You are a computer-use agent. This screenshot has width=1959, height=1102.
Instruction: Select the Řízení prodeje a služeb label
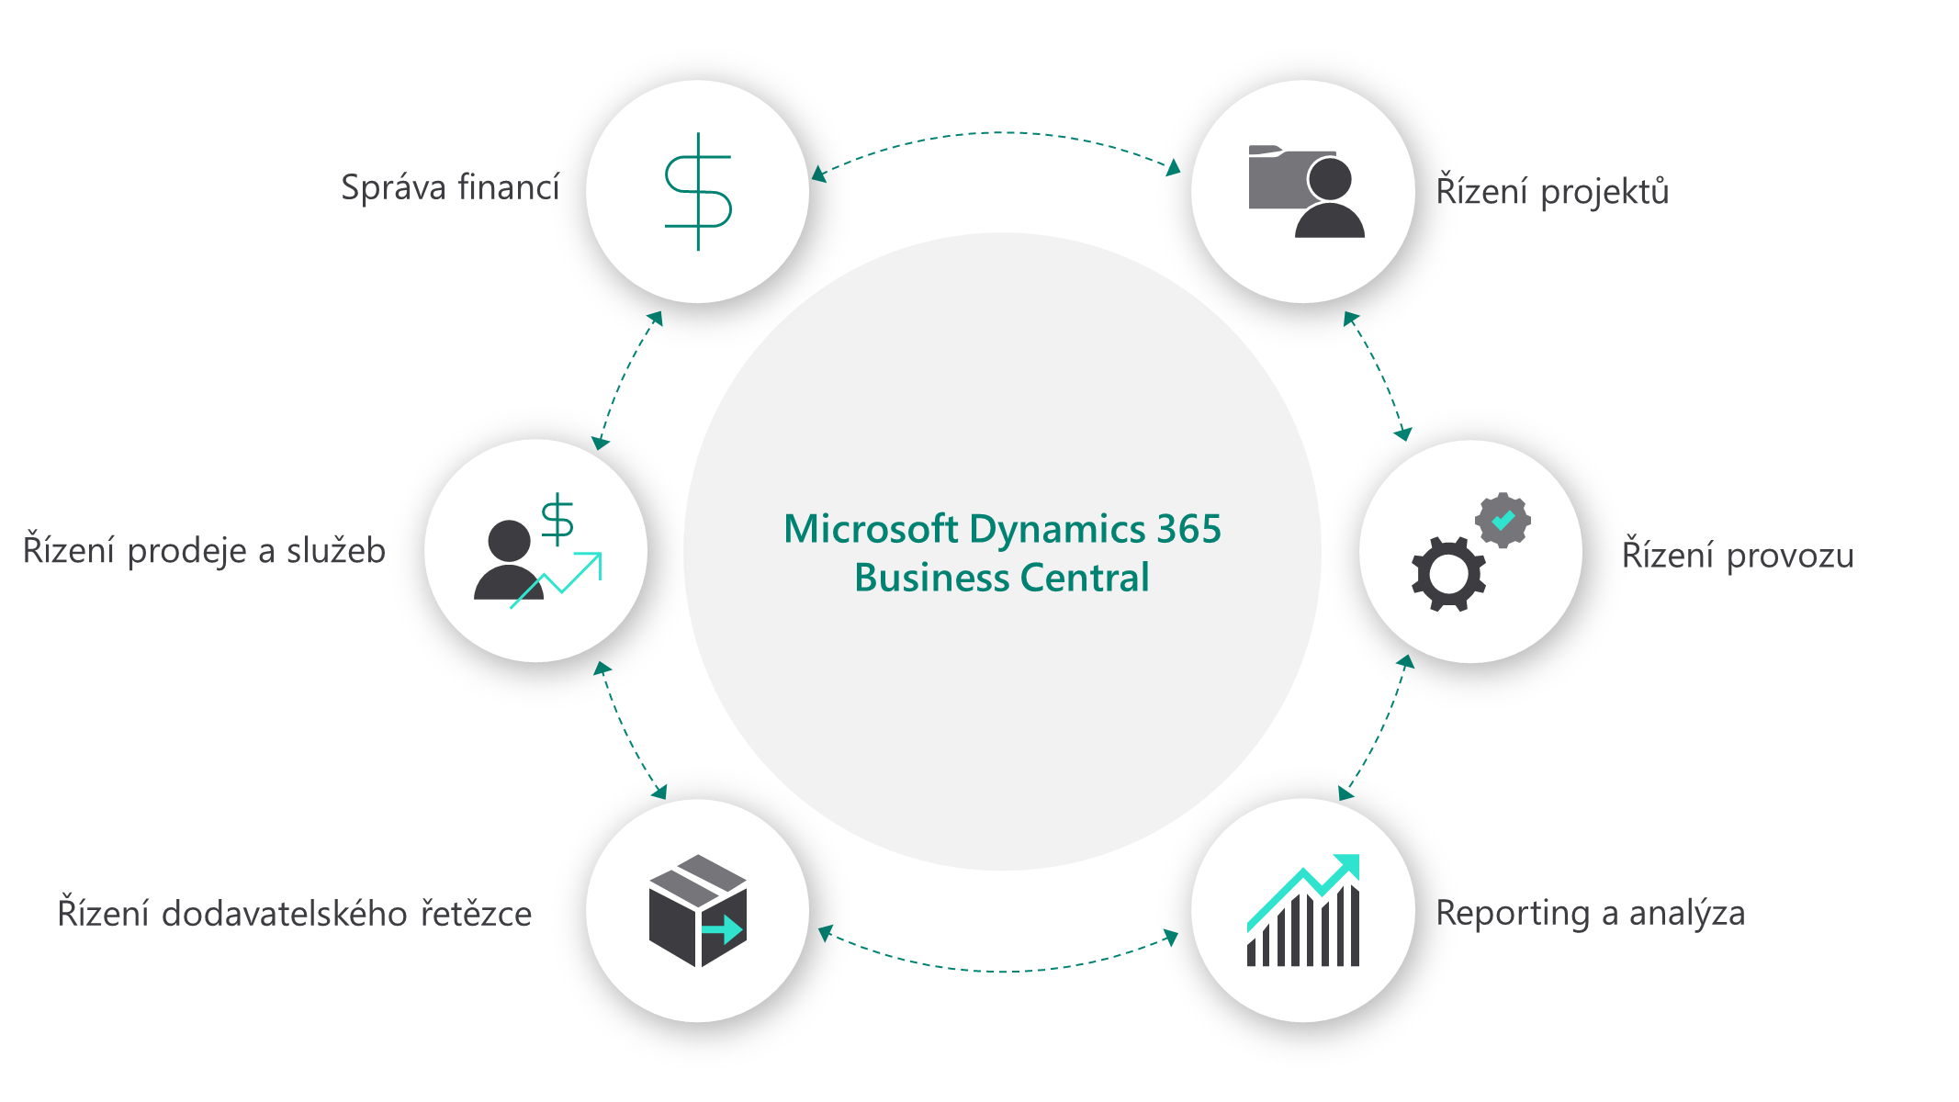click(204, 550)
